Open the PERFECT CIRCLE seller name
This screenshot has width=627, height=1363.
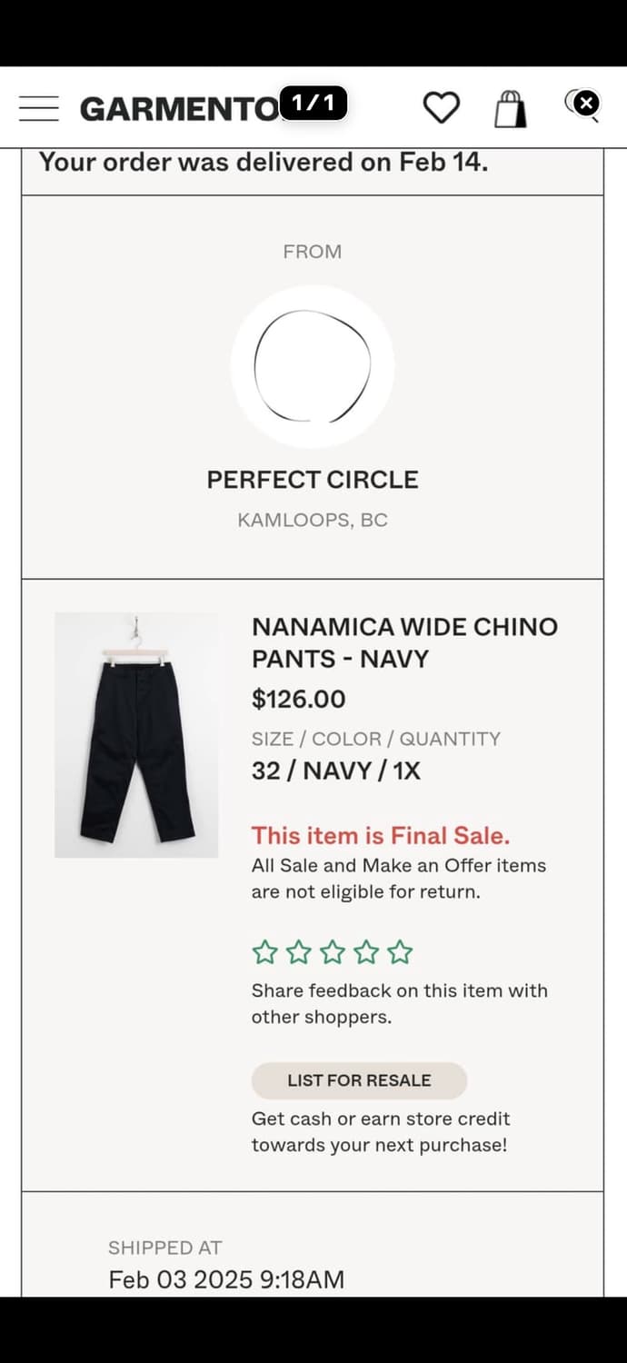pyautogui.click(x=313, y=480)
